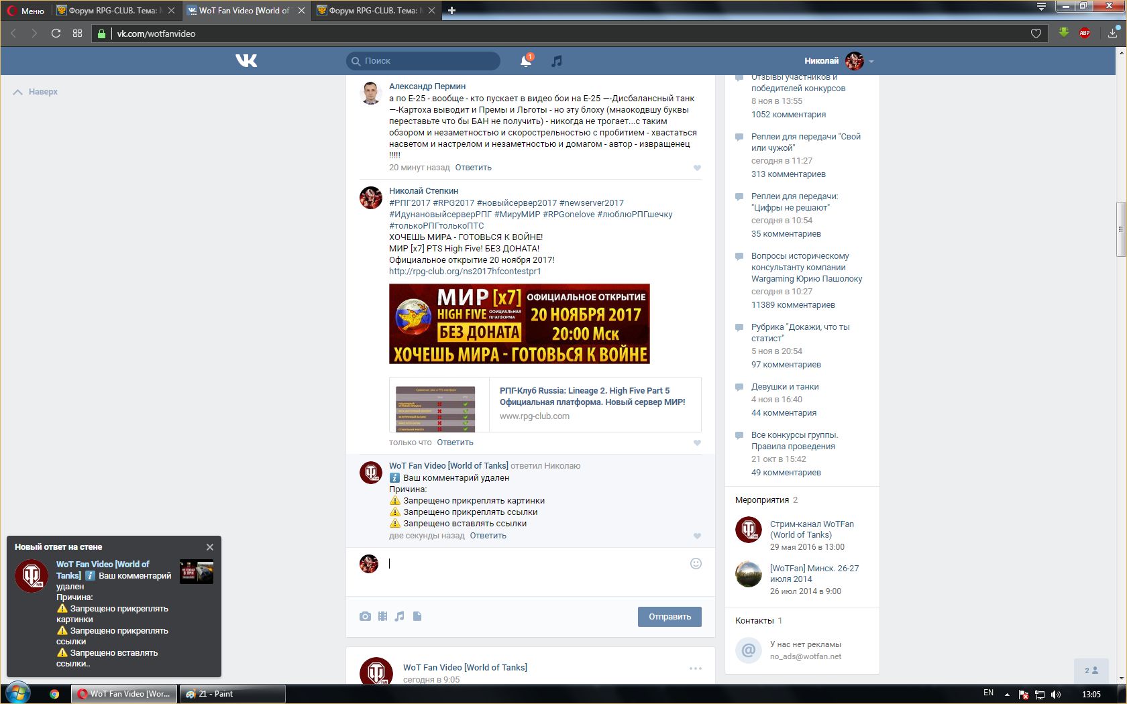
Task: Open the friends online chat counter
Action: pyautogui.click(x=1091, y=670)
